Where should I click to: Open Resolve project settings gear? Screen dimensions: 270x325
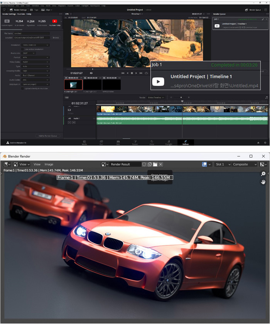click(265, 142)
